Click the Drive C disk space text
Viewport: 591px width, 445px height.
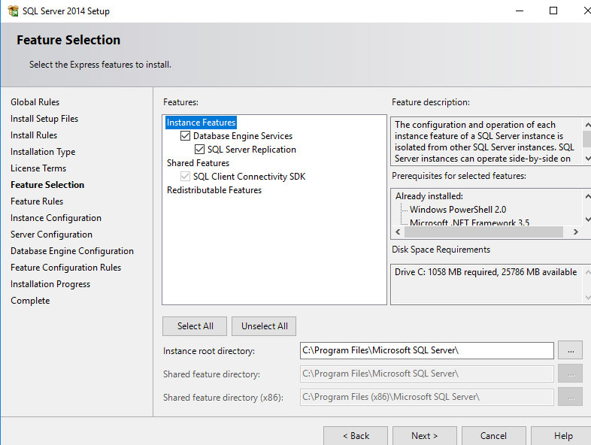pos(486,272)
